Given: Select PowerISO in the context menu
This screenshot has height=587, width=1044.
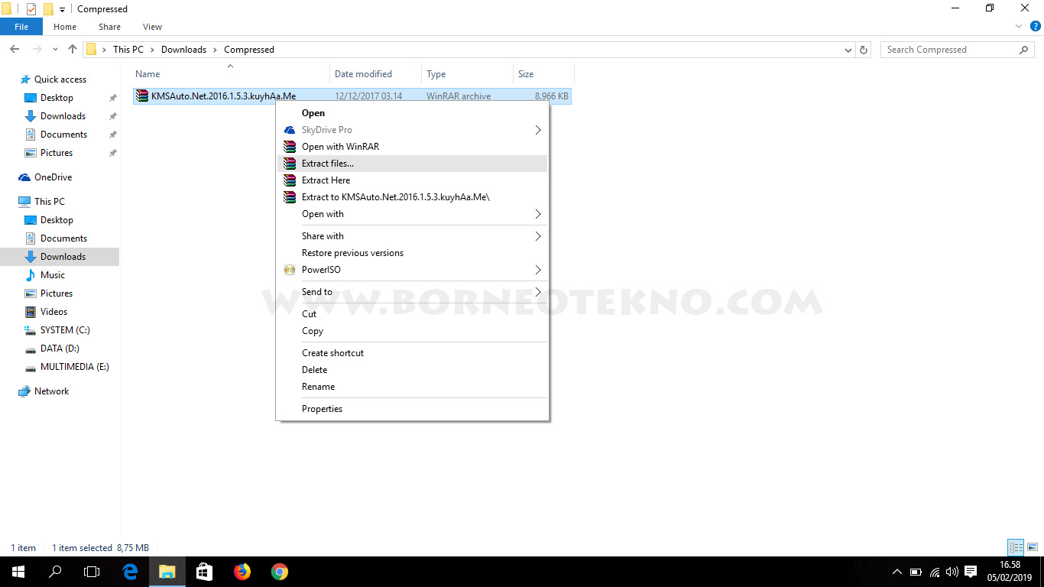Looking at the screenshot, I should click(323, 270).
